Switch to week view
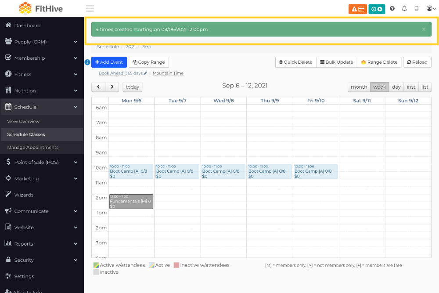 380,87
